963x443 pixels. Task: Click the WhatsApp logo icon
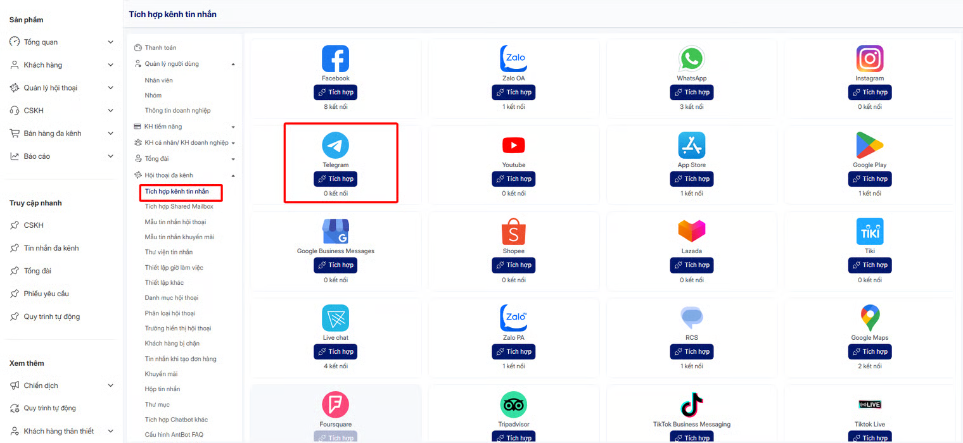(691, 59)
